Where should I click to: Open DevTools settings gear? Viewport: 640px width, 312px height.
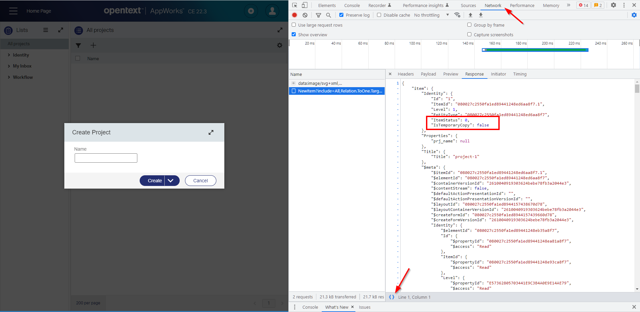613,5
